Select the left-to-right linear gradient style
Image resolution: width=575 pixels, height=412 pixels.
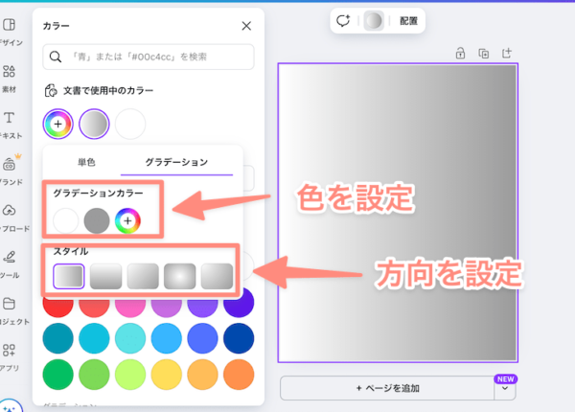[69, 276]
